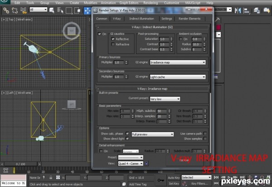
Task: Open Secondary bounces GI engine dropdown
Action: (x=178, y=77)
